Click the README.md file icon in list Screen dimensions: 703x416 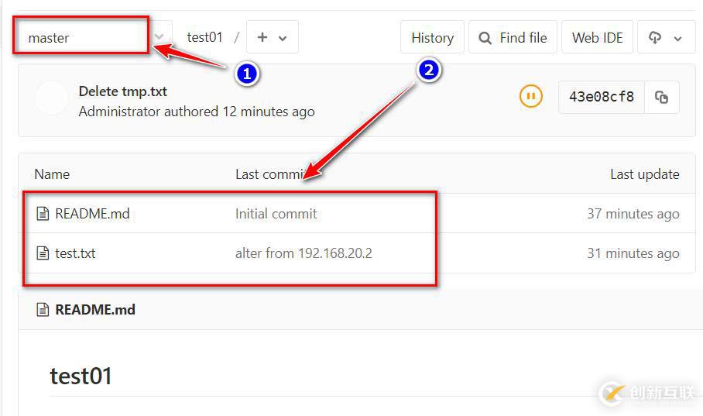pos(43,214)
